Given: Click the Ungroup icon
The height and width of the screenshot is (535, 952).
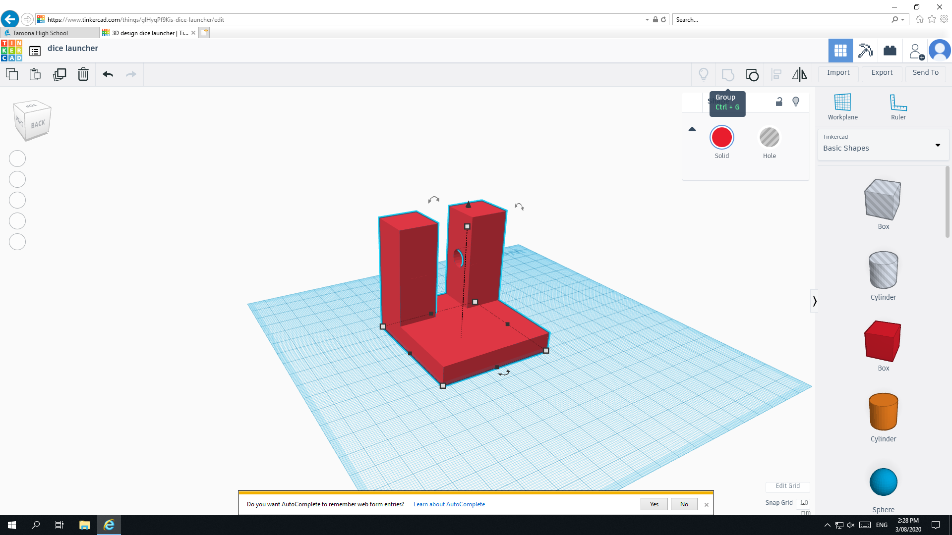Looking at the screenshot, I should (x=752, y=75).
